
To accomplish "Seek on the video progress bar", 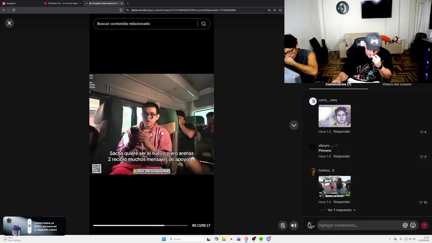I will 140,225.
